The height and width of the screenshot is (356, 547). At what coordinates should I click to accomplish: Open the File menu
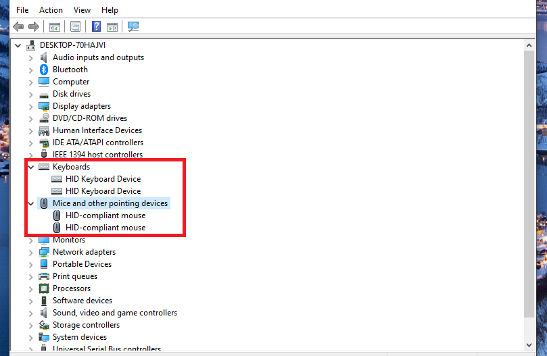pyautogui.click(x=22, y=10)
